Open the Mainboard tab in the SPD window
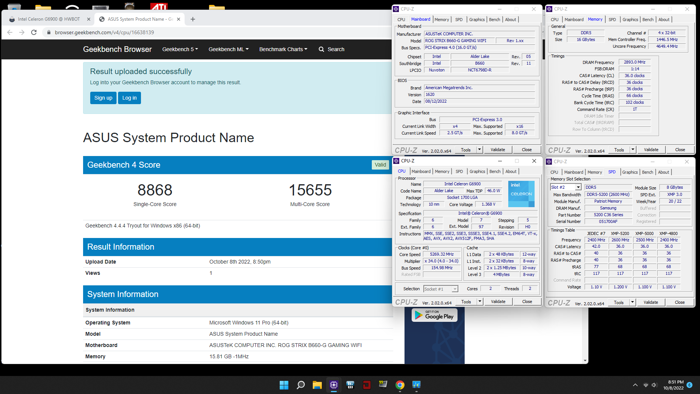This screenshot has height=394, width=700. 574,172
